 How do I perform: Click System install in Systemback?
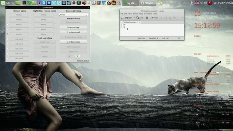click(x=73, y=32)
